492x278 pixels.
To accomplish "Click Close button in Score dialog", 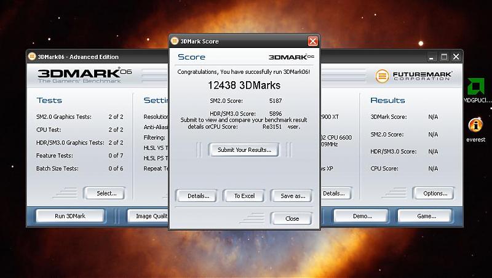I will point(292,218).
